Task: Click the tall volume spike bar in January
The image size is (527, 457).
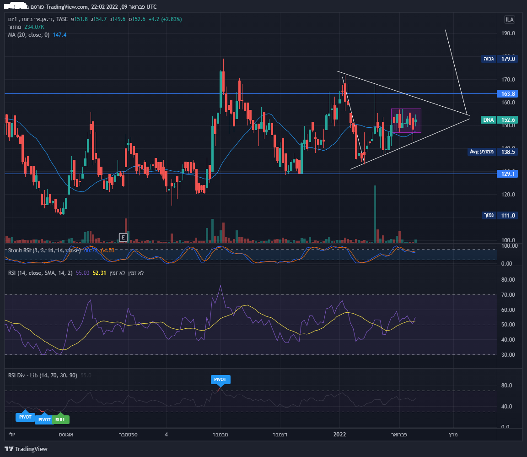Action: point(375,214)
